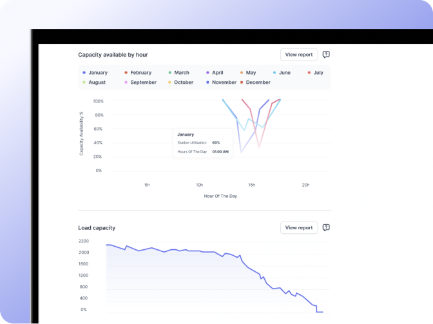Hide the August series via legend
The width and height of the screenshot is (433, 324).
click(x=94, y=82)
